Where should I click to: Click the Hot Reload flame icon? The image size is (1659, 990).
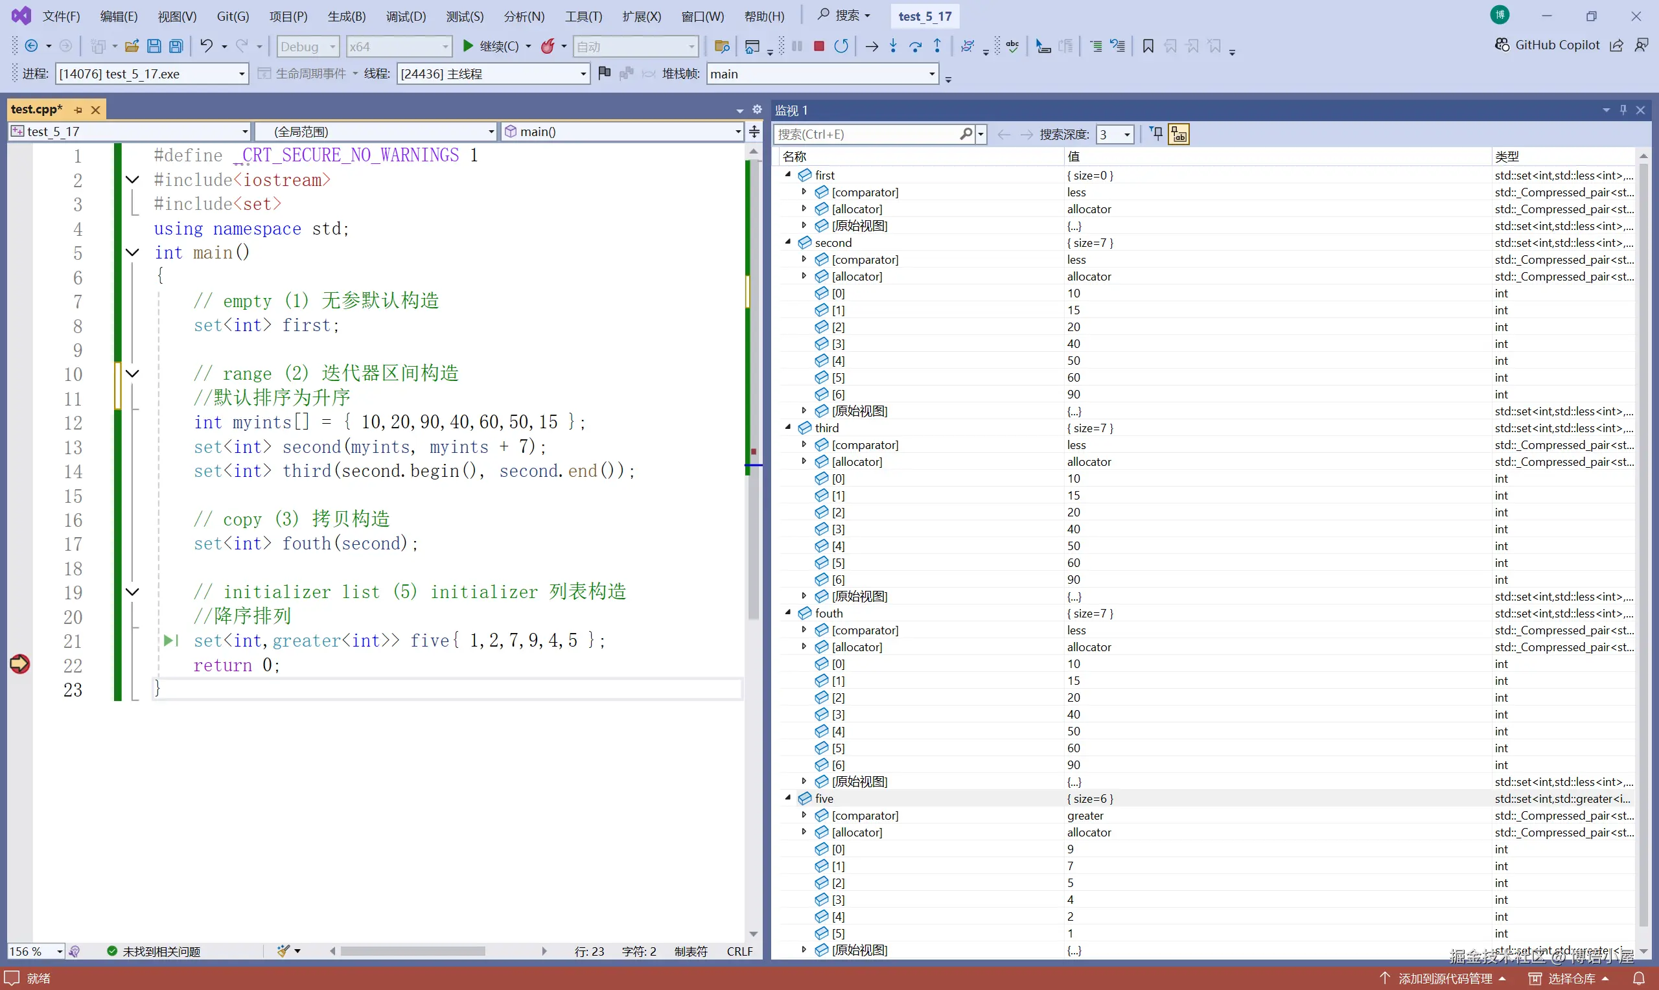(547, 46)
